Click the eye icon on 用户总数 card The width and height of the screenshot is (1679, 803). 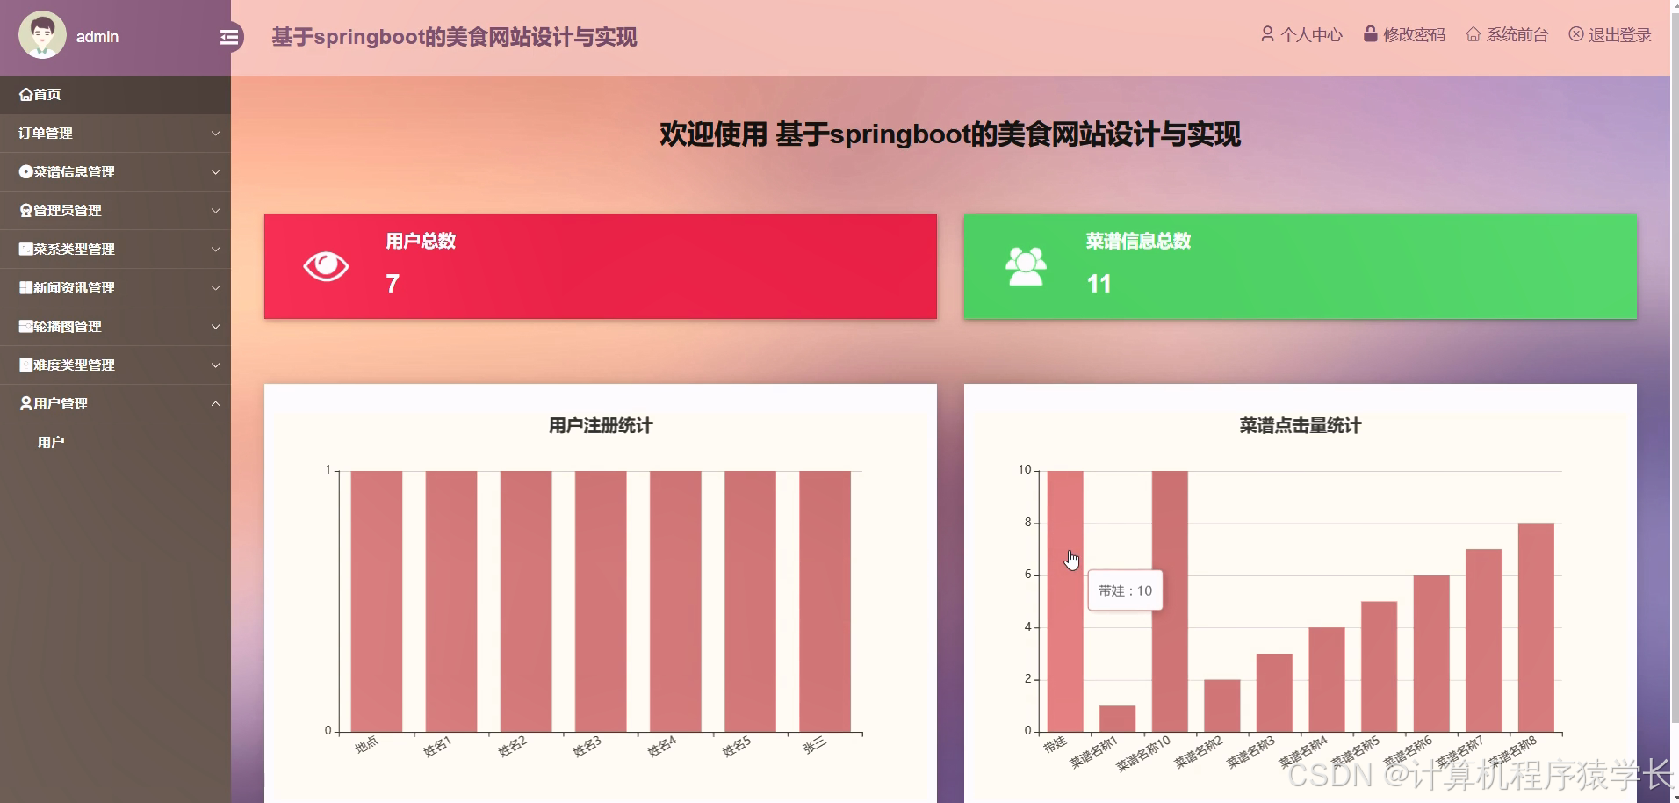tap(326, 265)
